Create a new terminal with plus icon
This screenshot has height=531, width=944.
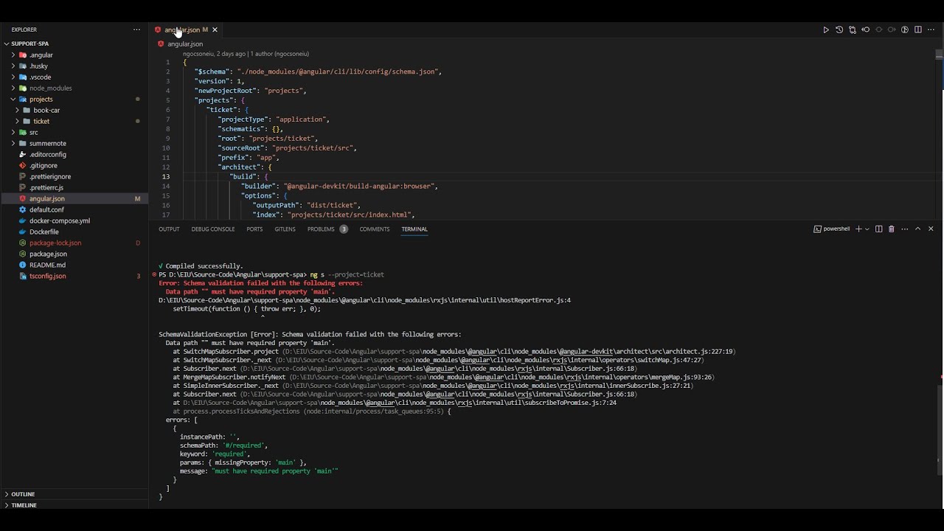[x=858, y=229]
